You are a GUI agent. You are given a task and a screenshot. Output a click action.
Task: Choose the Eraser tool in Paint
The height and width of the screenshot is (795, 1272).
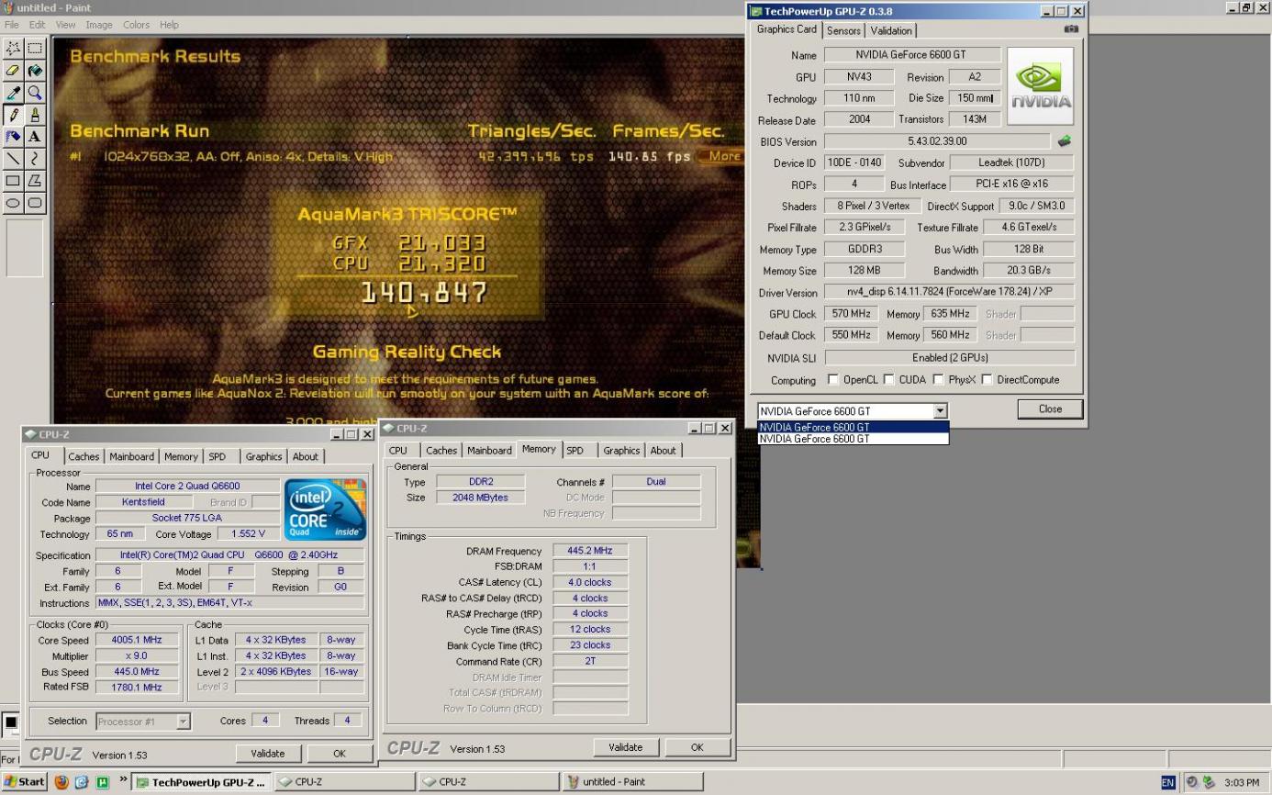(14, 71)
